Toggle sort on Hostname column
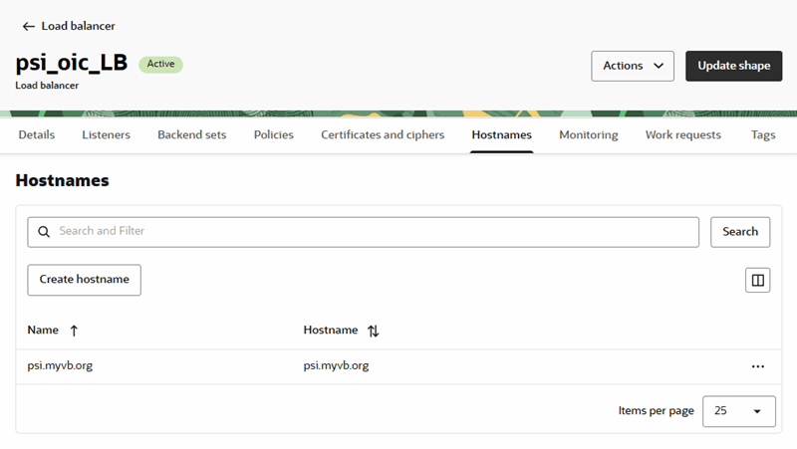797x449 pixels. coord(374,331)
